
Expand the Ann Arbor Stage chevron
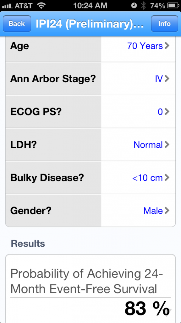167,79
